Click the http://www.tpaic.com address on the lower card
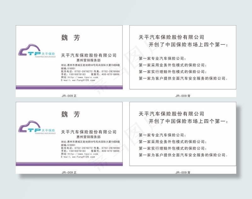This screenshot has height=199, width=252. click(x=83, y=154)
